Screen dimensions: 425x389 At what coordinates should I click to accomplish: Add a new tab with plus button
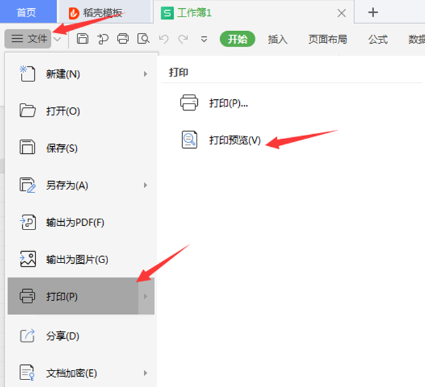tap(373, 13)
